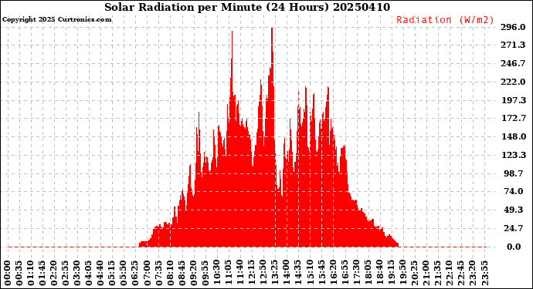Screen dimensions: 533x289
Task: Click the 07:35 time axis label
Action: 159,274
